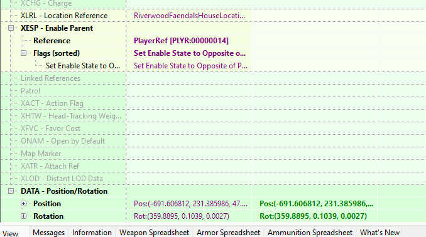Select the Reference row label
The width and height of the screenshot is (426, 237).
tap(52, 41)
